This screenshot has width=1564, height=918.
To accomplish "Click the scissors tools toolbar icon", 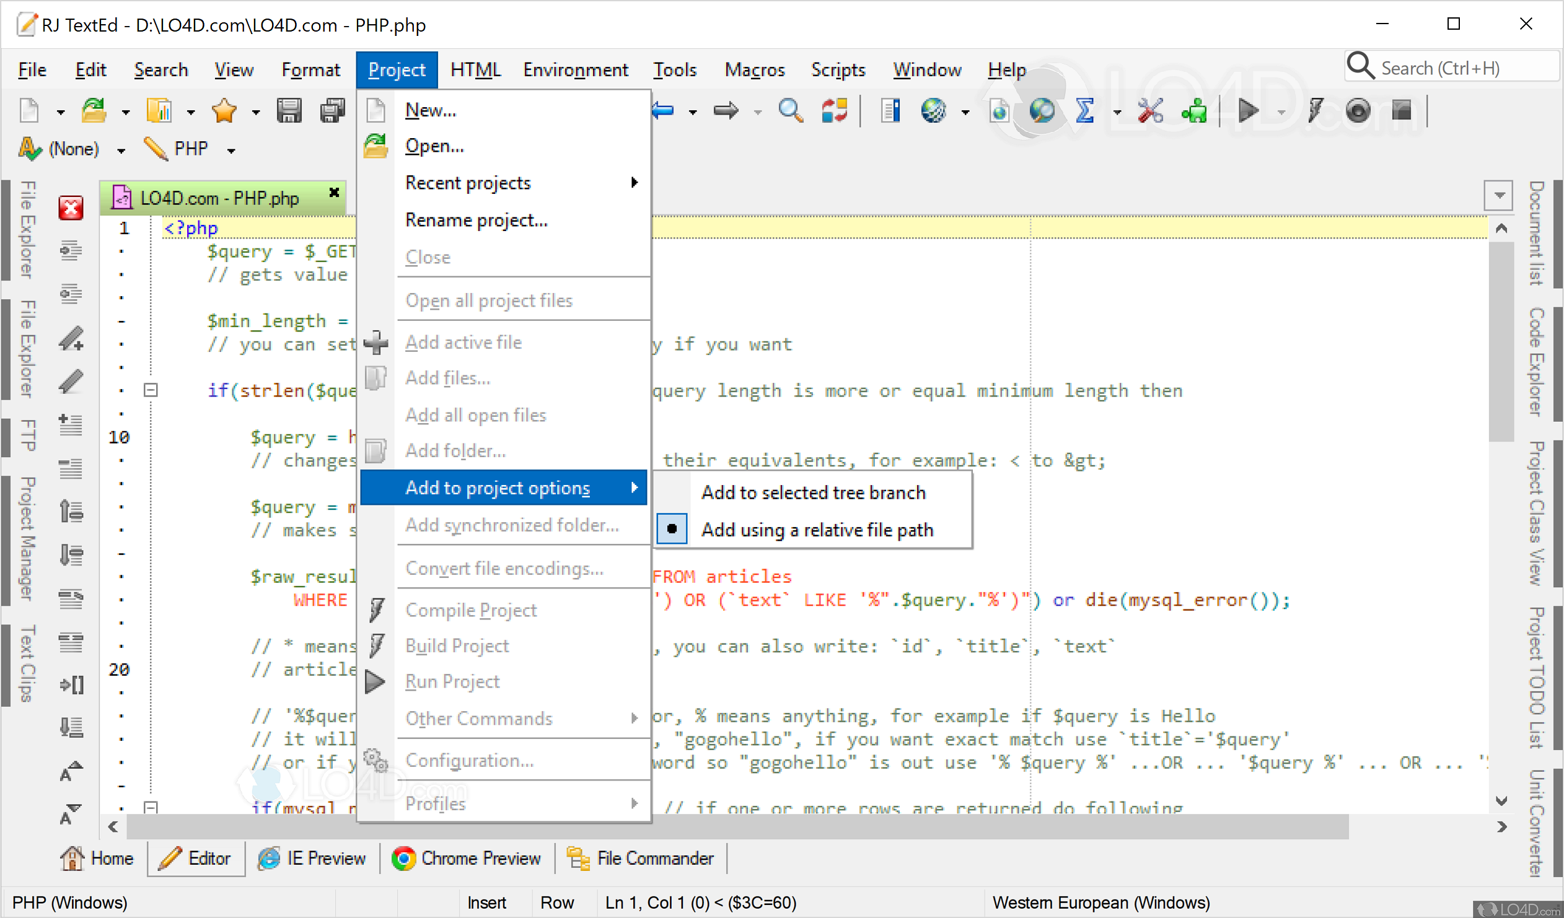I will pos(1149,111).
